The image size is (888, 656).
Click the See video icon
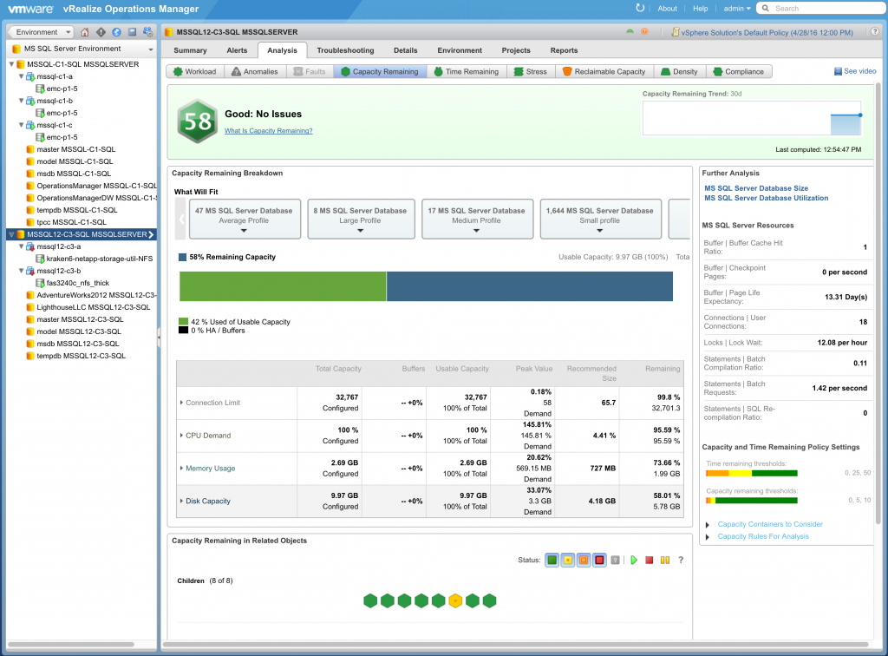pyautogui.click(x=839, y=71)
